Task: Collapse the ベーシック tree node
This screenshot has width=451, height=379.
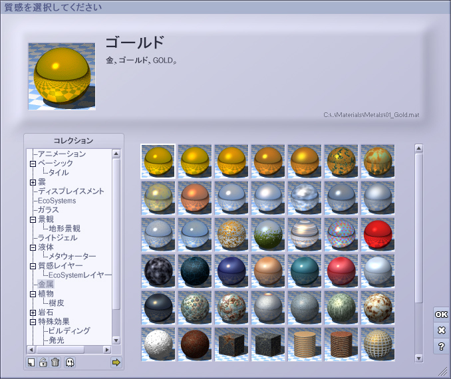Action: (x=33, y=164)
